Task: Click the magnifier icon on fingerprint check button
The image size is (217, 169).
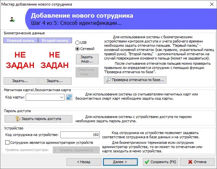Action: 108,80
